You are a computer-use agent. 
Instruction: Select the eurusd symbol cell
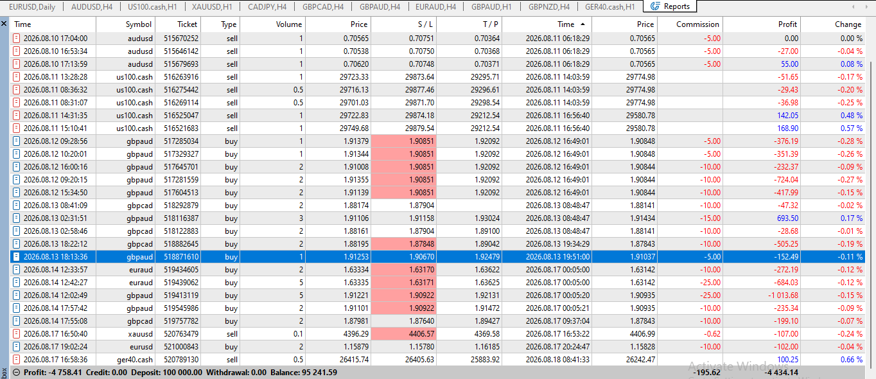pos(140,347)
